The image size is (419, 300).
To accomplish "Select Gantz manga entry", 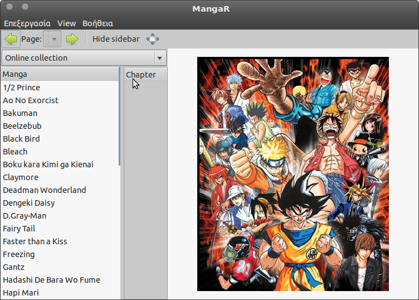I will (14, 267).
